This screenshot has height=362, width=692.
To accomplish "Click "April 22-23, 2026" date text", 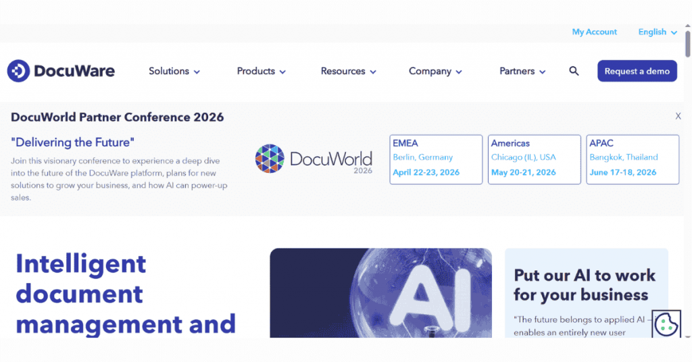I will click(x=426, y=172).
